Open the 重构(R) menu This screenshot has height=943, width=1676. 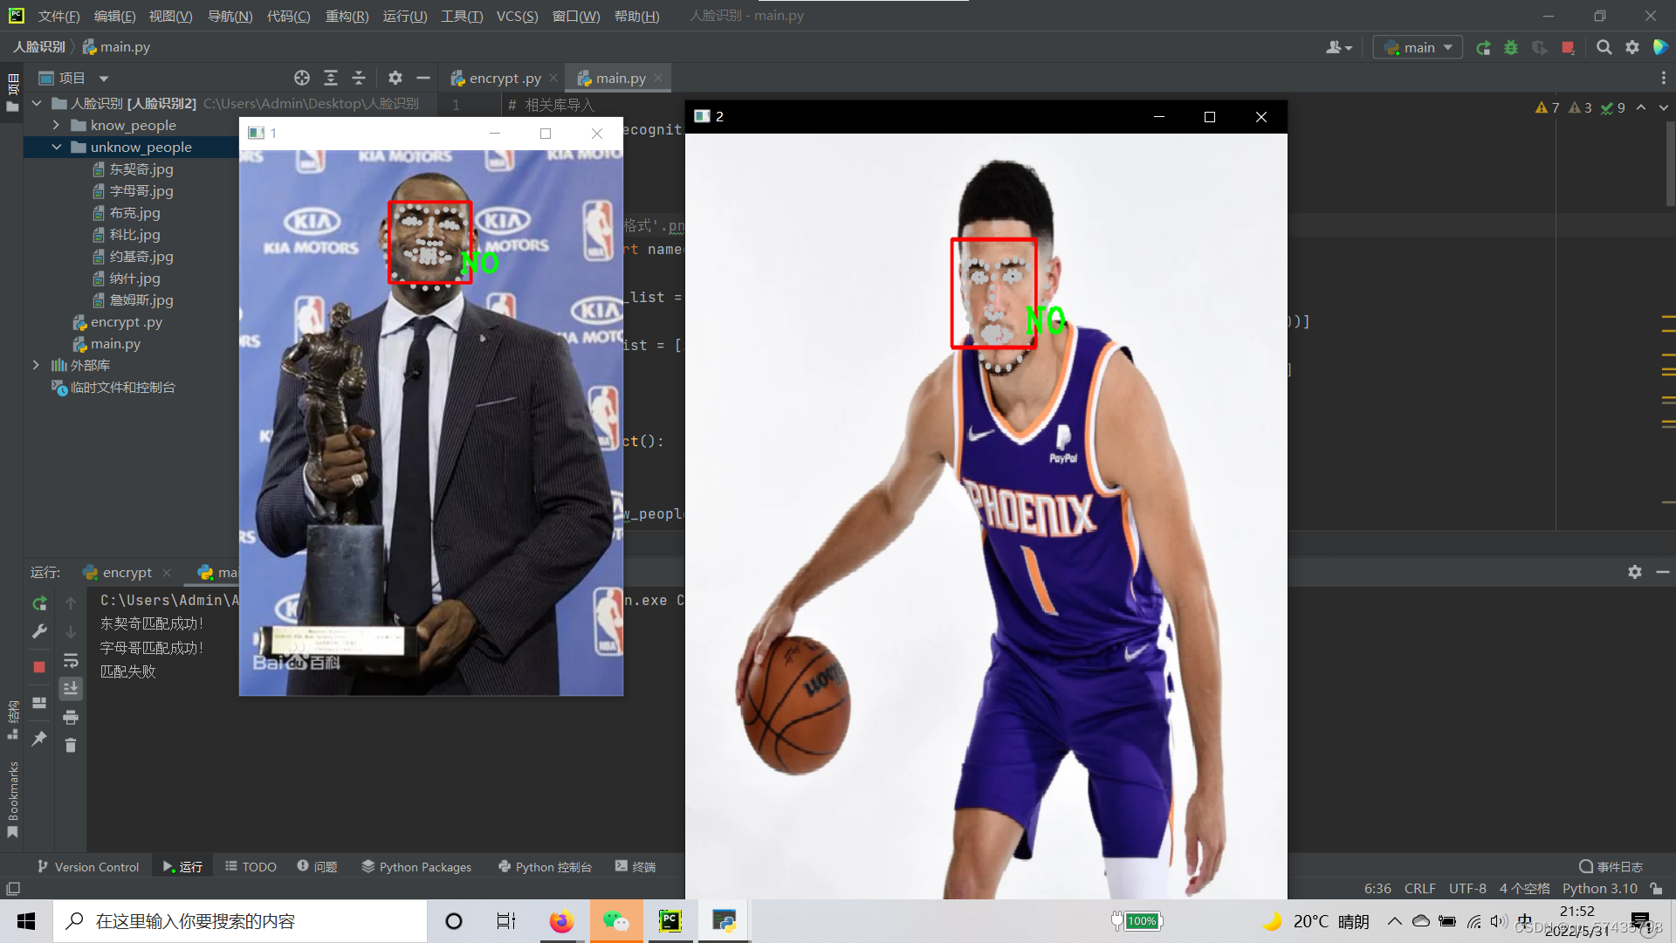click(x=347, y=17)
